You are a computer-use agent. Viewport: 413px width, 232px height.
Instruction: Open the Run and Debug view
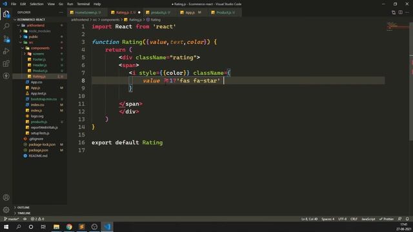coord(6,51)
